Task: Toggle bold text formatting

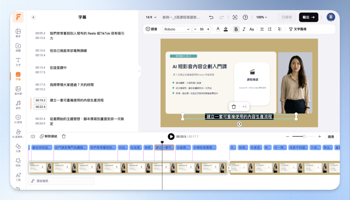Action: tap(236, 29)
